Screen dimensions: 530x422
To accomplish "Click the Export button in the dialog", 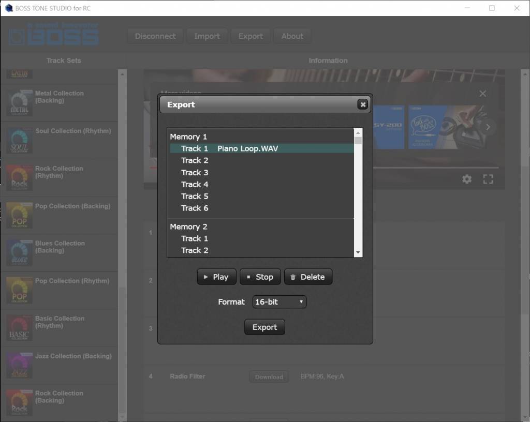I will click(264, 327).
